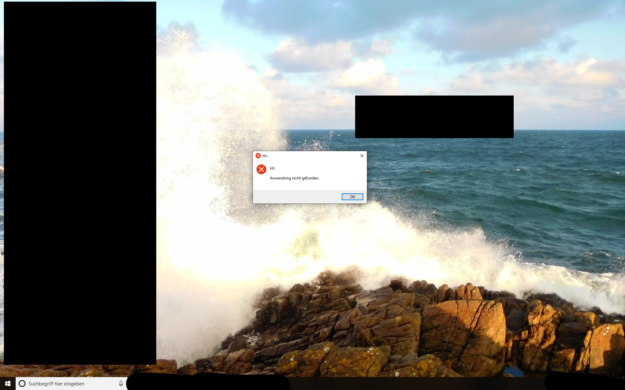The image size is (625, 390).
Task: Click the small error icon in the dialog title bar
Action: pyautogui.click(x=258, y=156)
